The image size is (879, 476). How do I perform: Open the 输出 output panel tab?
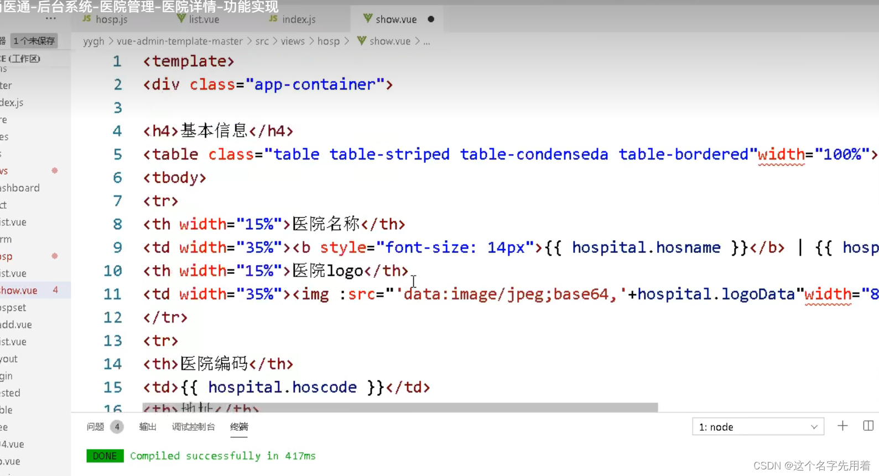point(148,427)
